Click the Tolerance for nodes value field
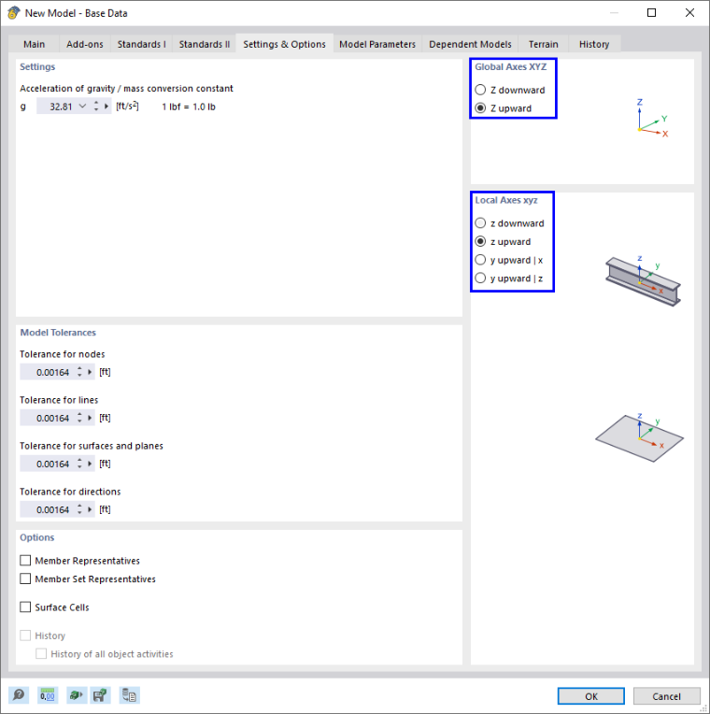710x714 pixels. pyautogui.click(x=48, y=372)
